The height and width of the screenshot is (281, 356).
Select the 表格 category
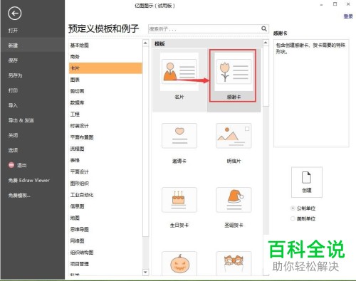(x=75, y=160)
